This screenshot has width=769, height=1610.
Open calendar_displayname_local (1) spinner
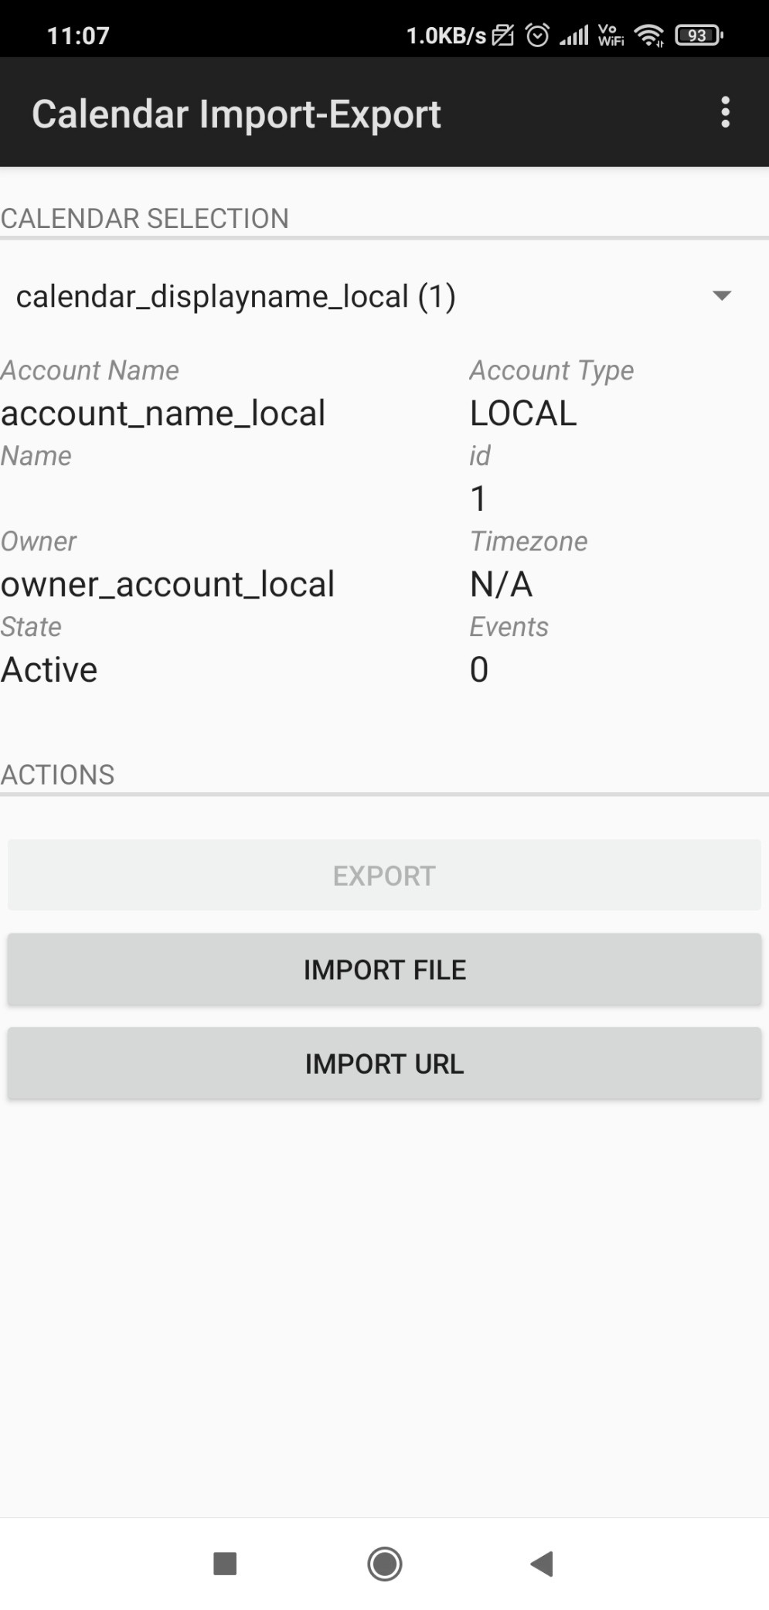click(384, 297)
